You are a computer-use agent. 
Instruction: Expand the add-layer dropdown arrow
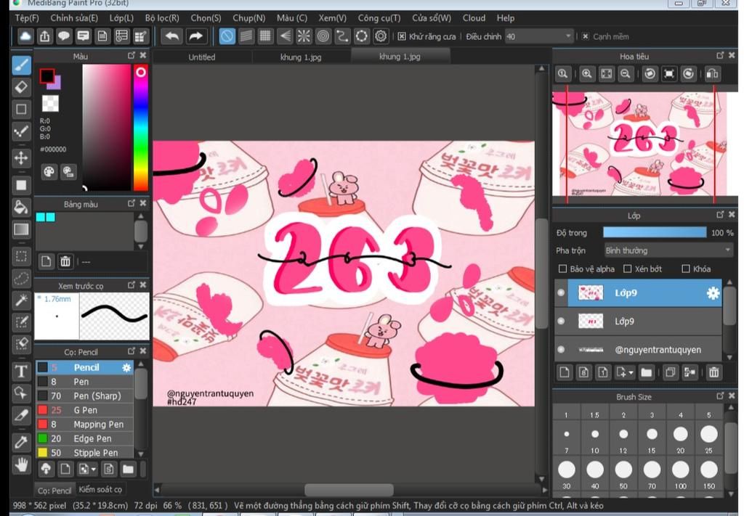coord(631,373)
